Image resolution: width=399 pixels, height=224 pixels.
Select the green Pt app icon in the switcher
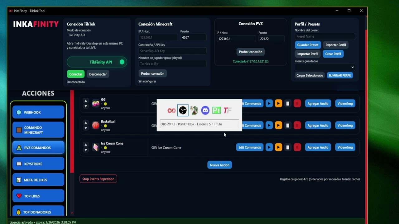point(216,110)
